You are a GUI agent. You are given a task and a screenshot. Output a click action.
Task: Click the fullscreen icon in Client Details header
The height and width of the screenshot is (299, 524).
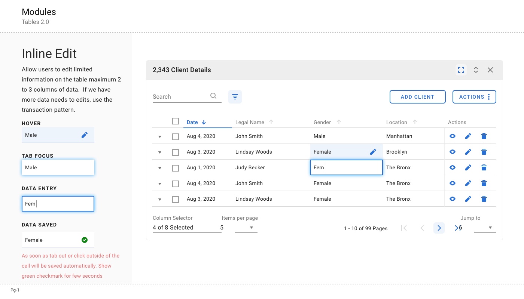[x=461, y=70]
